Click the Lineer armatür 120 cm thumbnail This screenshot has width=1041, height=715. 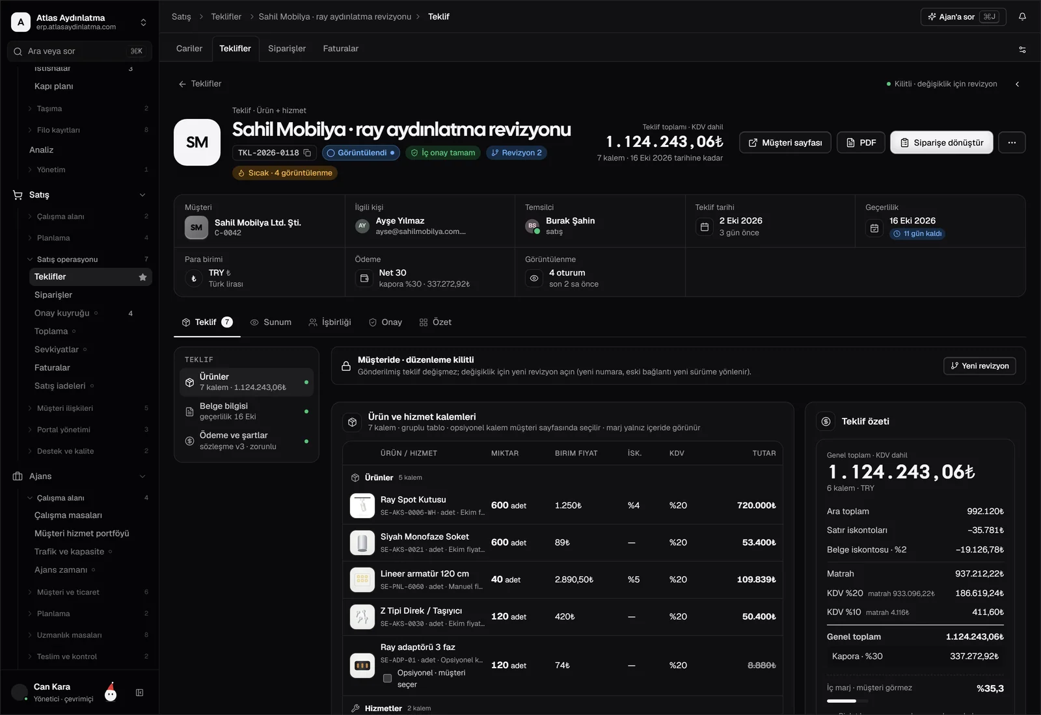362,580
